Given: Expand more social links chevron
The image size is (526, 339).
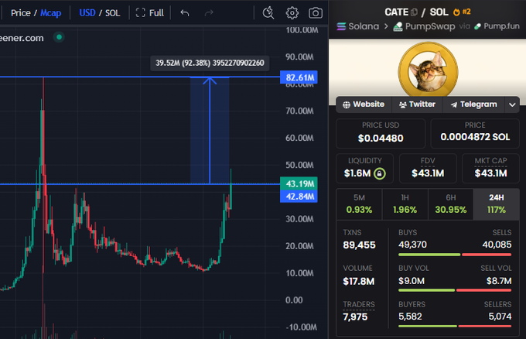Looking at the screenshot, I should click(x=512, y=104).
